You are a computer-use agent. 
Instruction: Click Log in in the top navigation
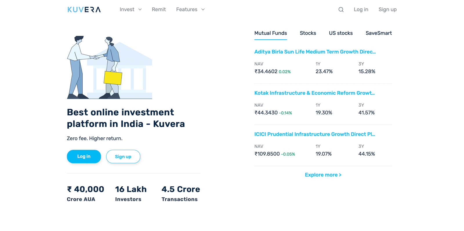361,10
